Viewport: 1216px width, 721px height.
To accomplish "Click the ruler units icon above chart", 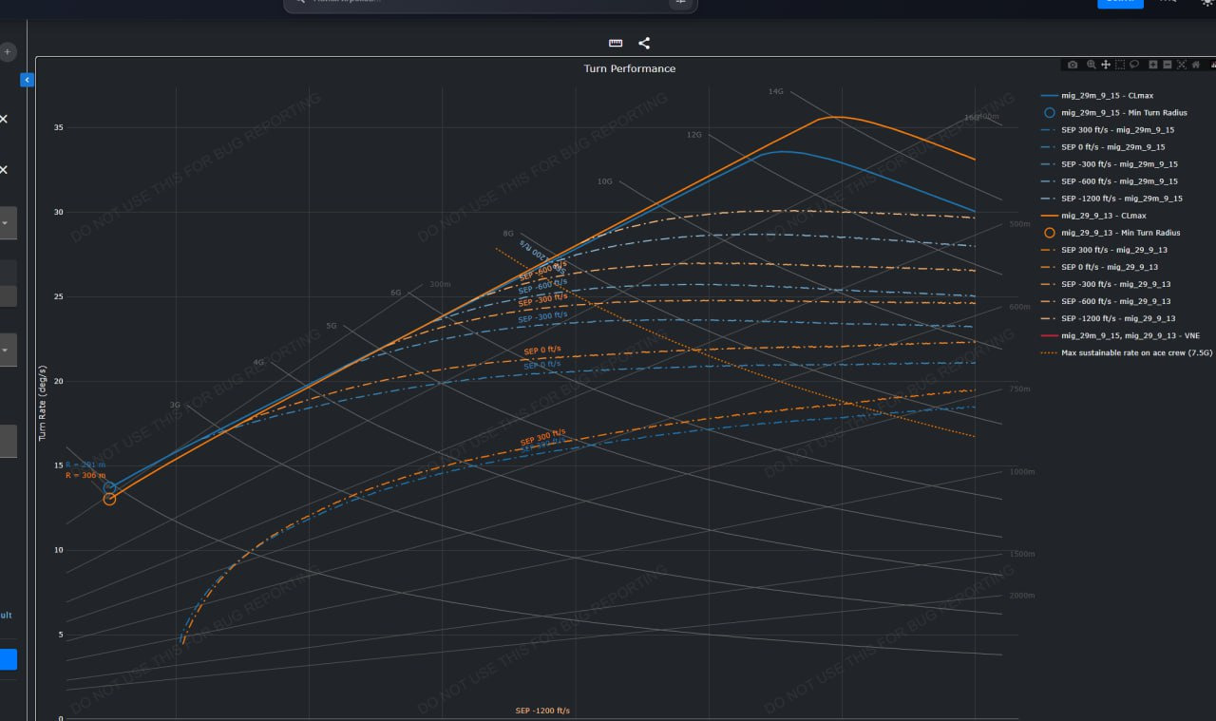I will 616,44.
